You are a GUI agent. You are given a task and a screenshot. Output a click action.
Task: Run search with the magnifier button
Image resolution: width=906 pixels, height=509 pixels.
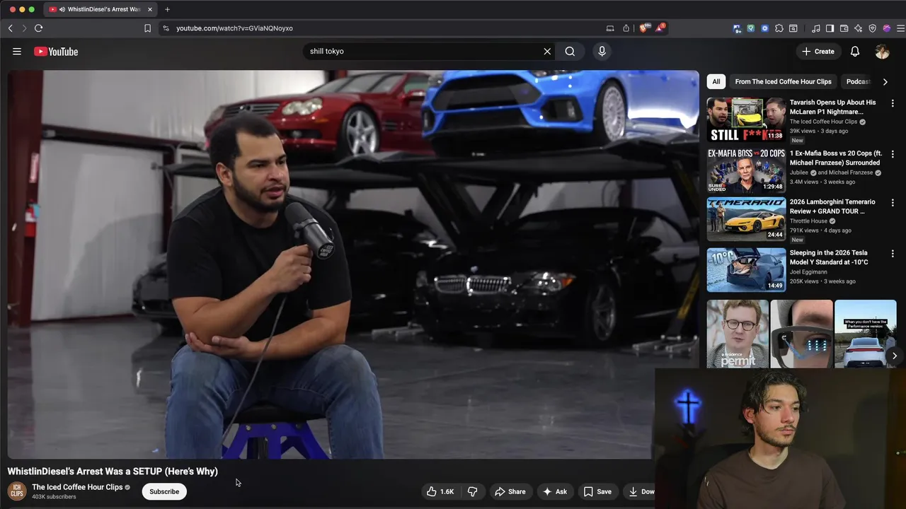[570, 52]
